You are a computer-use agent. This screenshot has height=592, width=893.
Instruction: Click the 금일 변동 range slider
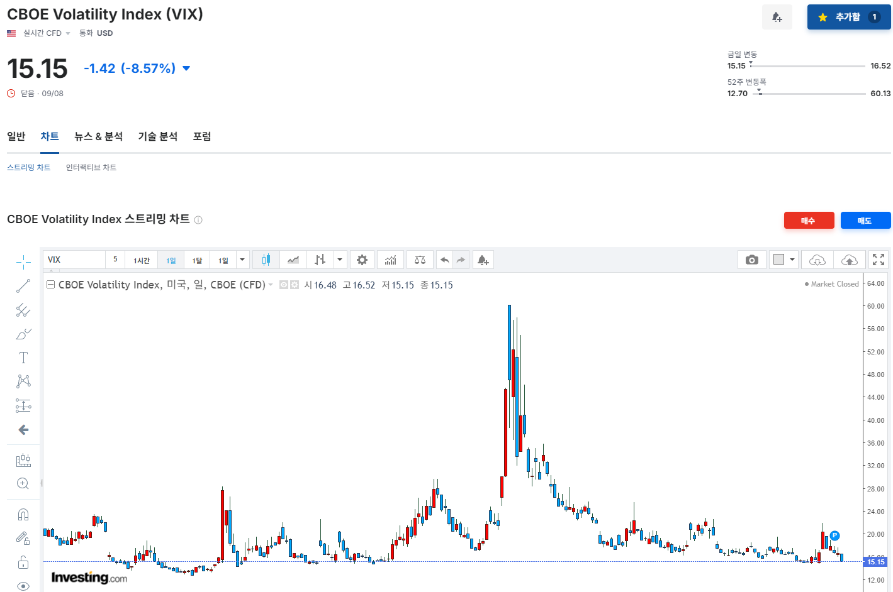pyautogui.click(x=807, y=66)
